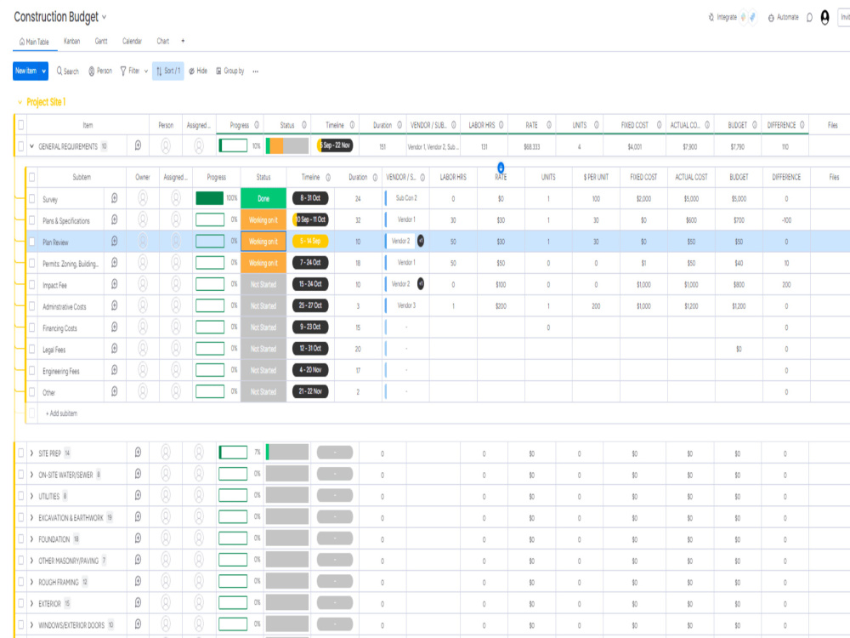Add a new view with plus tab
Viewport: 850px width, 638px height.
tap(183, 41)
